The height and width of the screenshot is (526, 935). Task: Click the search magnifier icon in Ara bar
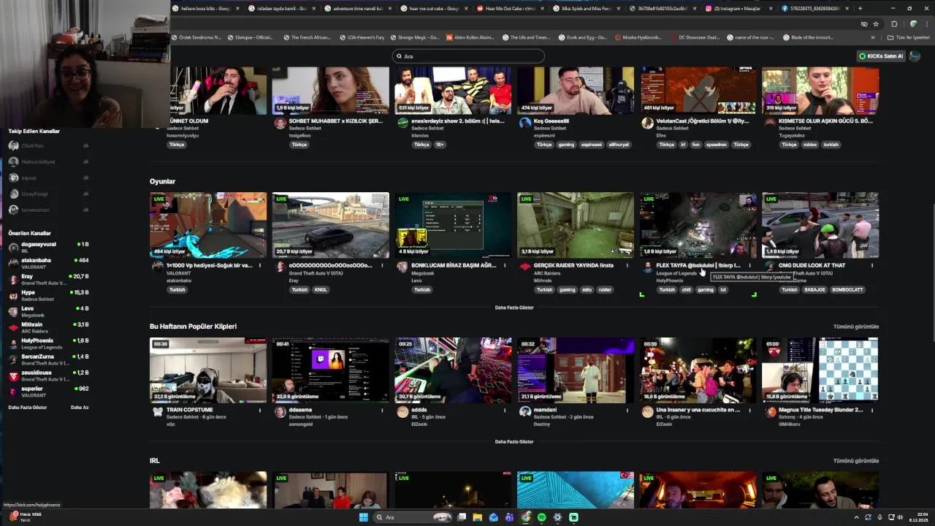click(x=399, y=56)
